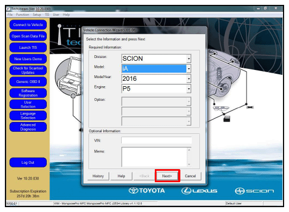The image size is (289, 212).
Task: Start the New Users Demo
Action: coord(28,59)
